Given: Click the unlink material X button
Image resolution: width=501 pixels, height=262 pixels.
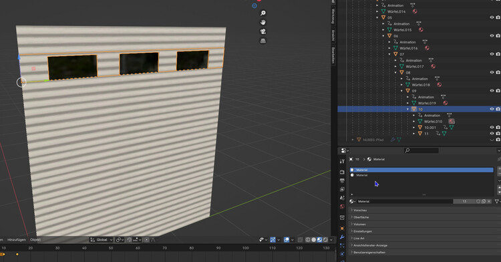Looking at the screenshot, I should (x=489, y=201).
